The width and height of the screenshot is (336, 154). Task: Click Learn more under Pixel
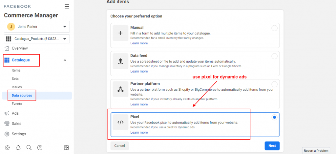pos(139,132)
